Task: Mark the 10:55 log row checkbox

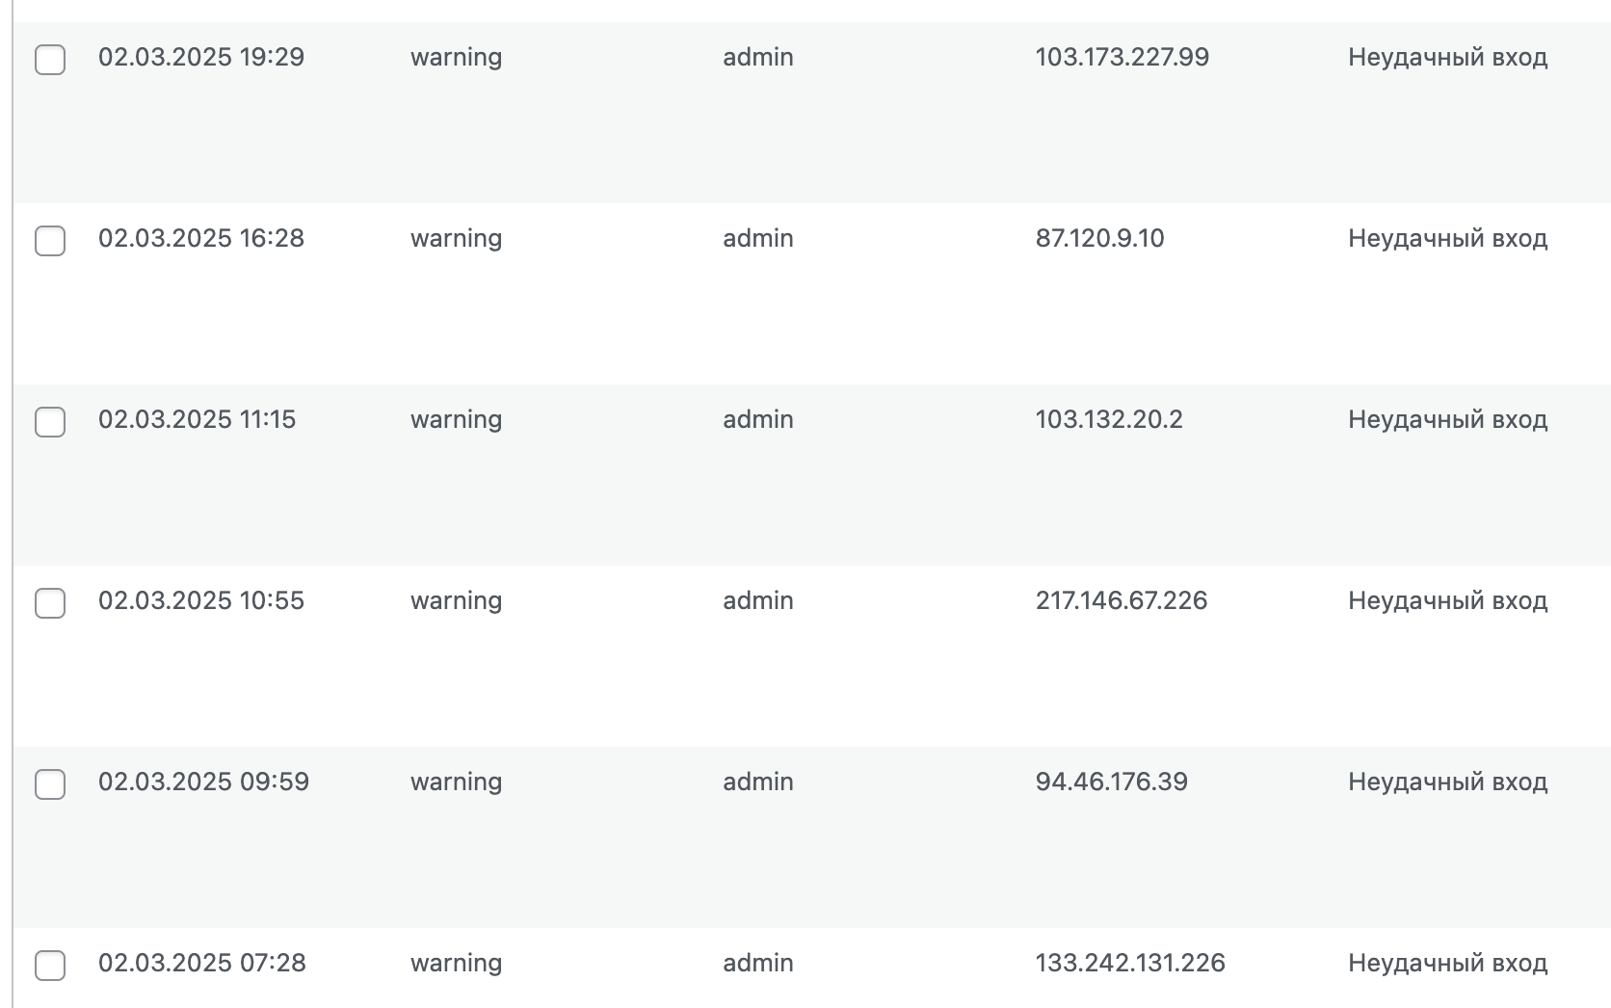Action: pyautogui.click(x=50, y=603)
